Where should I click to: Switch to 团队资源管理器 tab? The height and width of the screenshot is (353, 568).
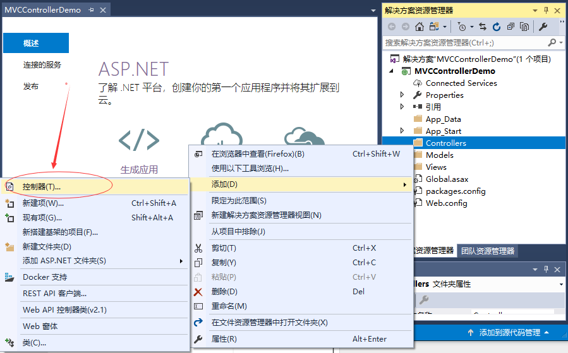tap(486, 251)
